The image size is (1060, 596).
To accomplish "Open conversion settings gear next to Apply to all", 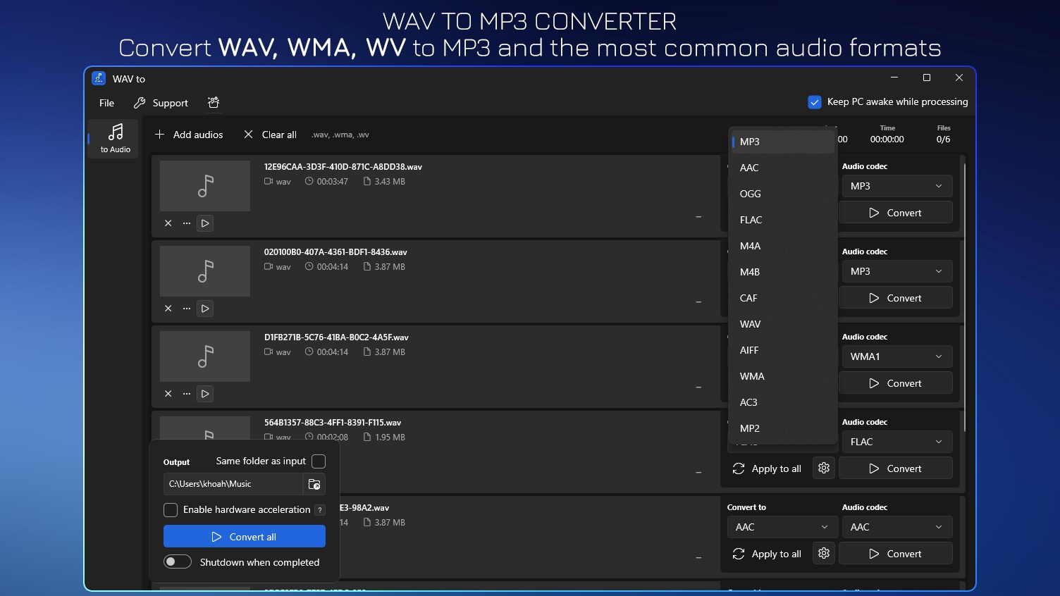I will pos(823,468).
